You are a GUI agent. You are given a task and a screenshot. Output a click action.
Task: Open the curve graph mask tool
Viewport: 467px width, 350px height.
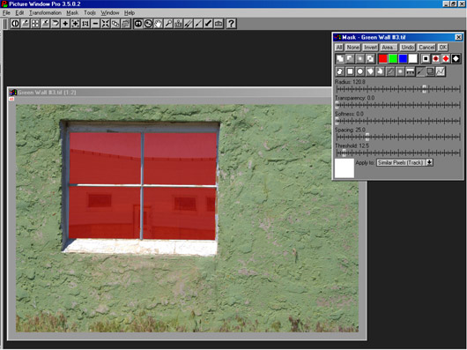(441, 71)
